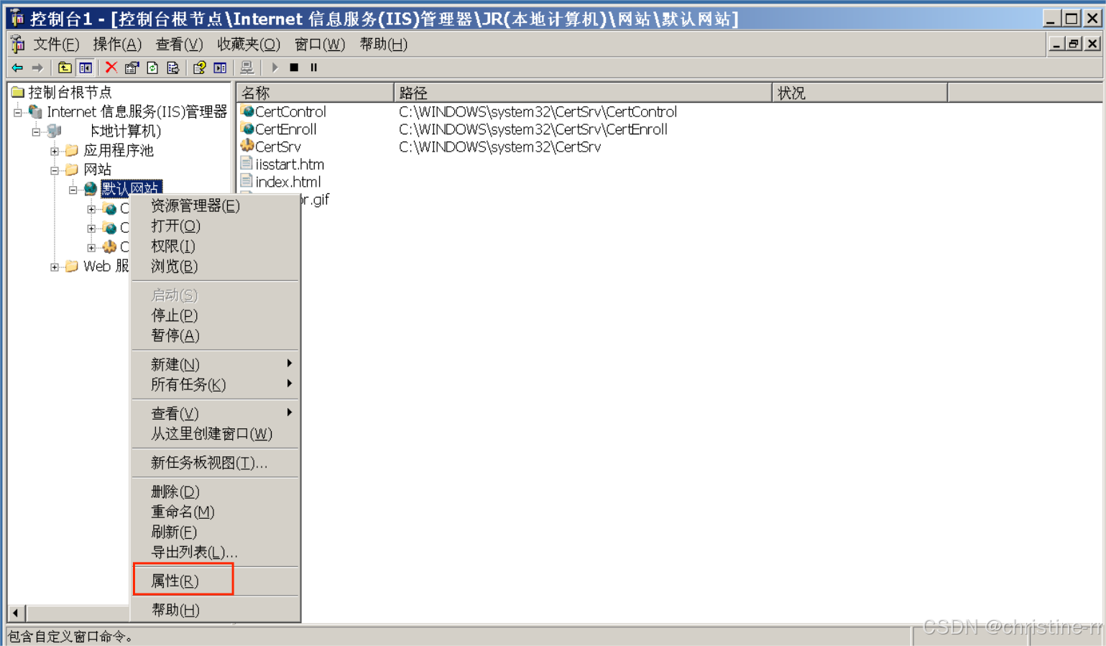Click the console system icon in title bar
1106x646 pixels.
point(17,18)
